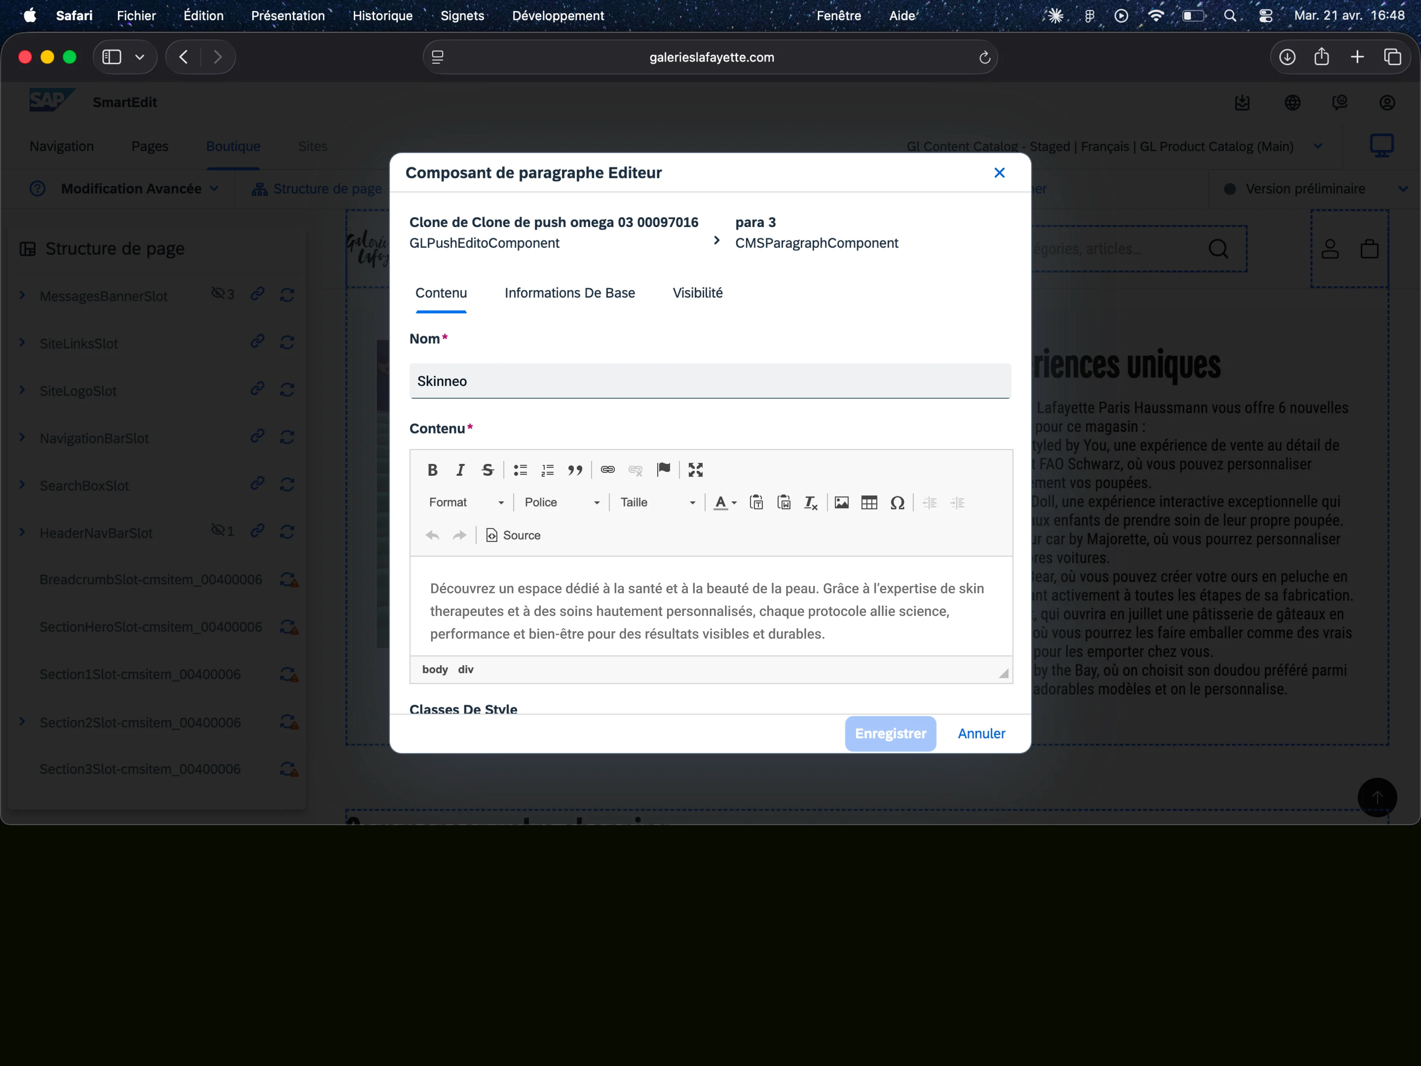This screenshot has height=1066, width=1421.
Task: Open the user account icon in SmartEdit
Action: click(x=1387, y=103)
